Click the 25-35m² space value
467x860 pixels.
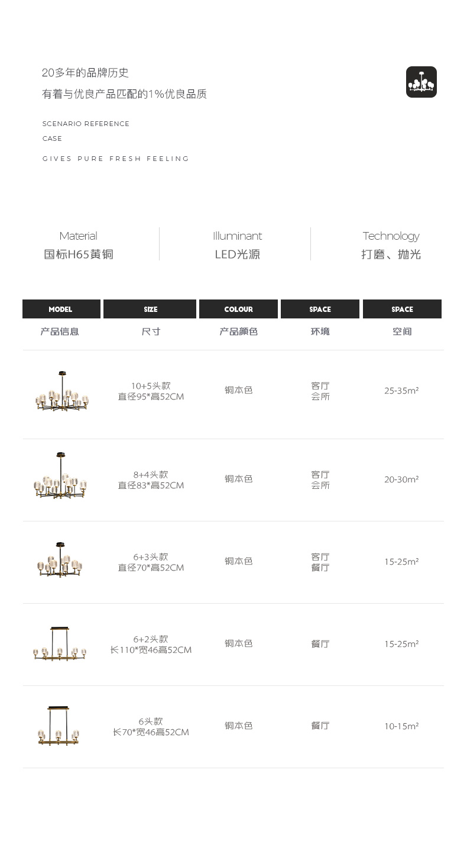coord(401,391)
